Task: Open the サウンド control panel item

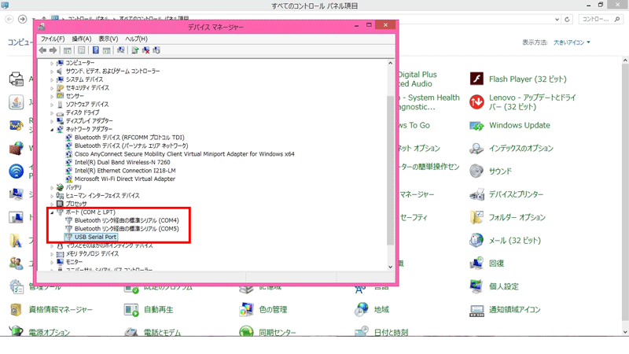Action: [490, 171]
